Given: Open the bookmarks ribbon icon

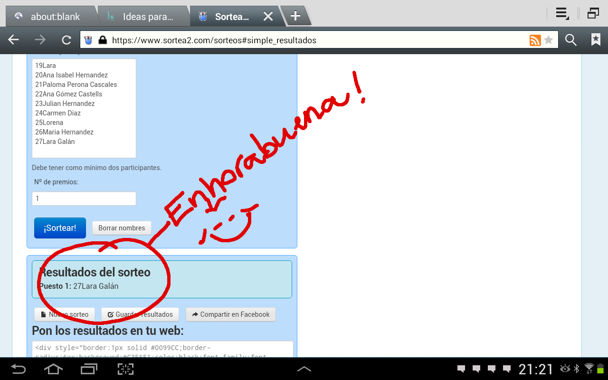Looking at the screenshot, I should 596,40.
